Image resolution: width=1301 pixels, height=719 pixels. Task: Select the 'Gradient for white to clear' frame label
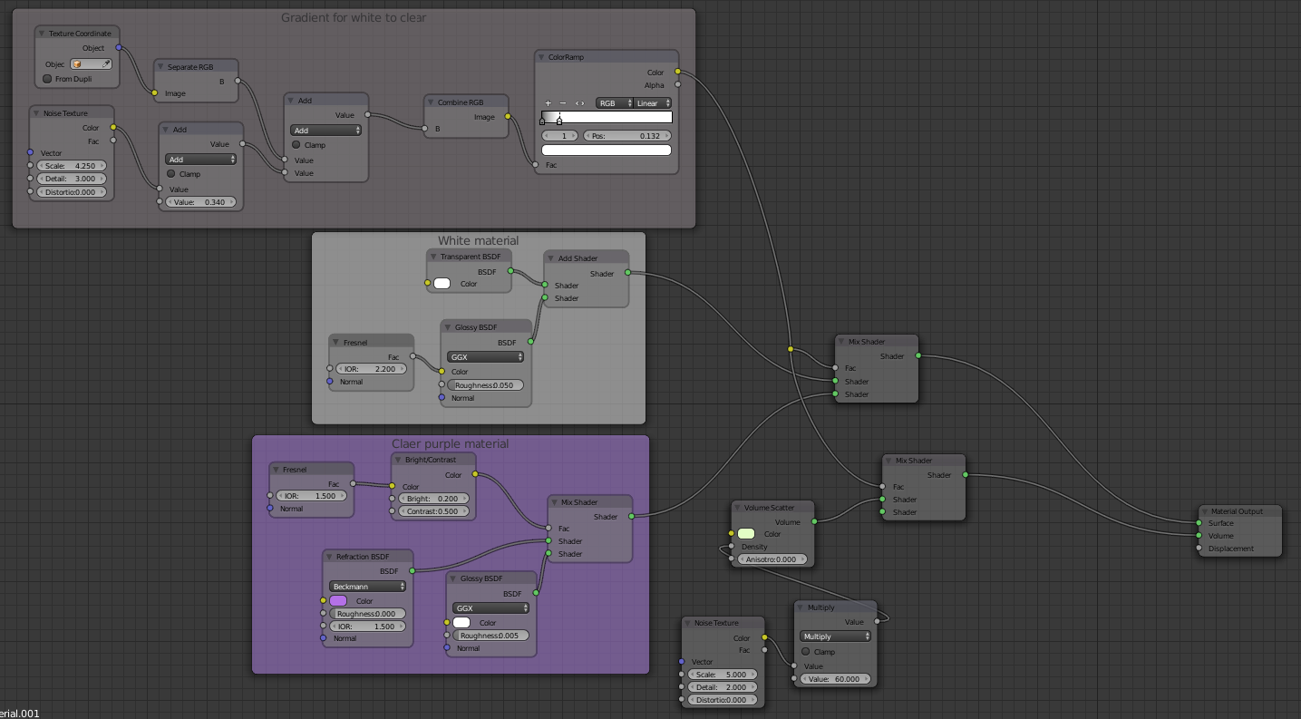pyautogui.click(x=354, y=17)
